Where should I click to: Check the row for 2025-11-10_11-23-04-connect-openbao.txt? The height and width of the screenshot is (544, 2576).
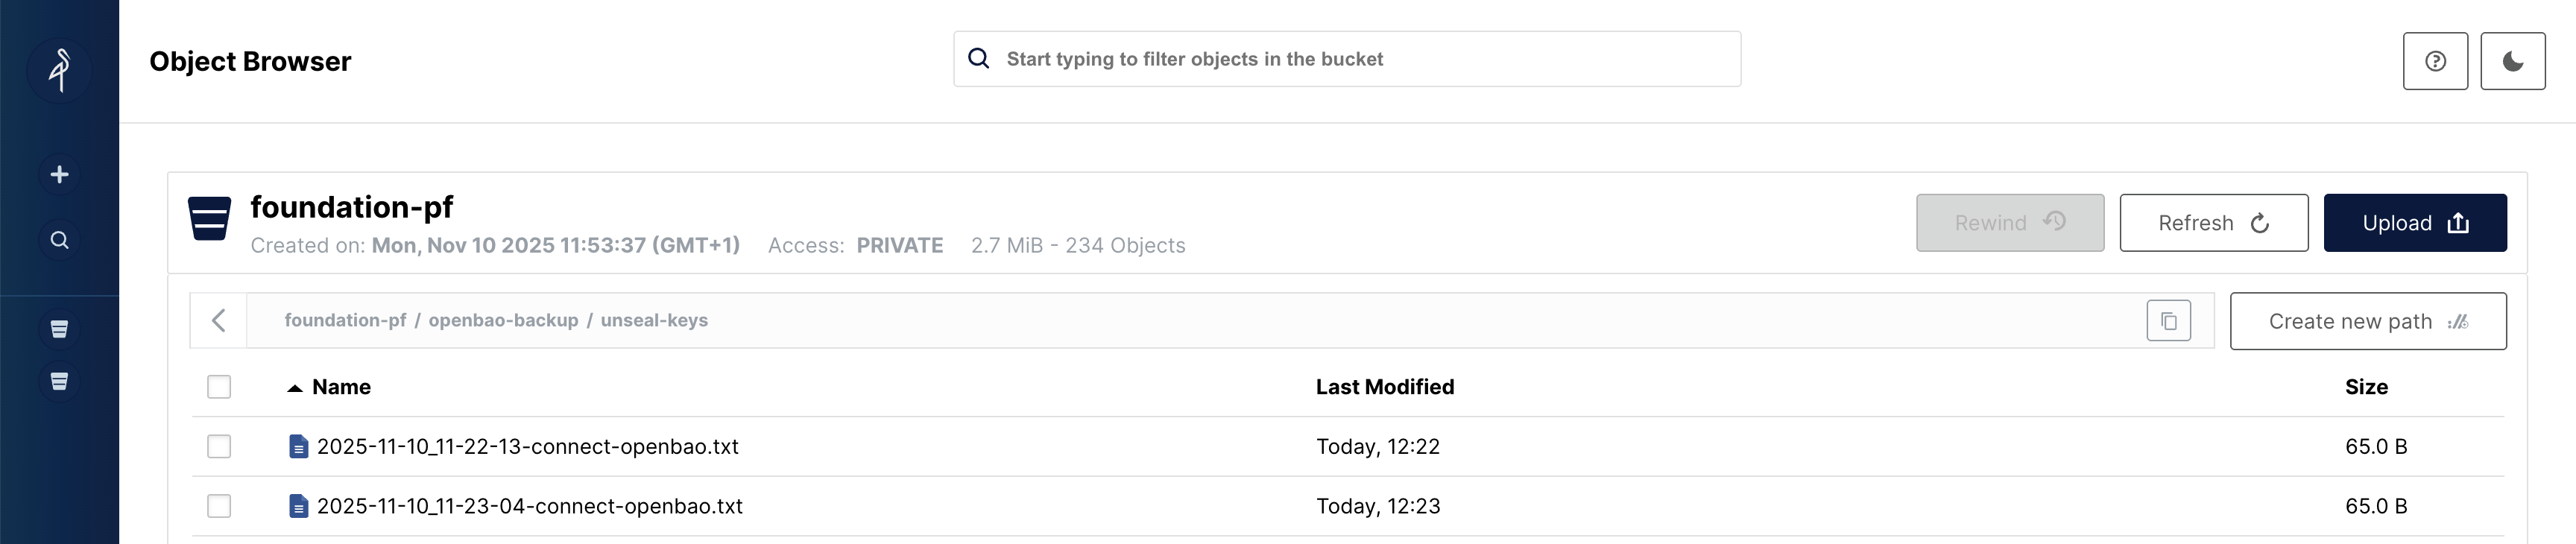[219, 506]
